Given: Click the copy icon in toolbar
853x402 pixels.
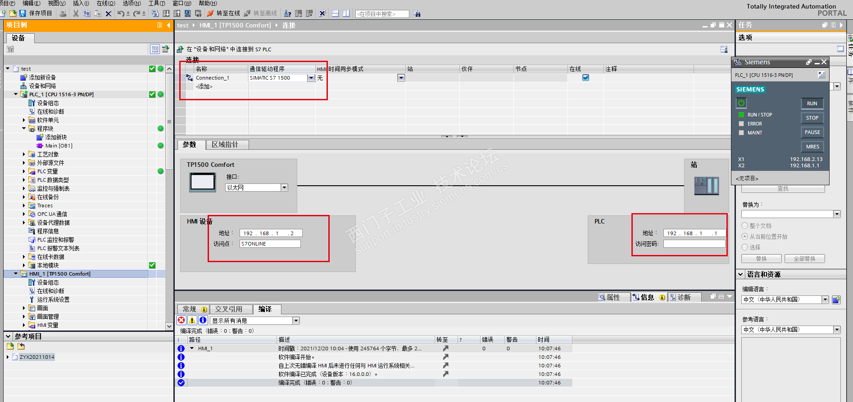Looking at the screenshot, I should (x=87, y=13).
